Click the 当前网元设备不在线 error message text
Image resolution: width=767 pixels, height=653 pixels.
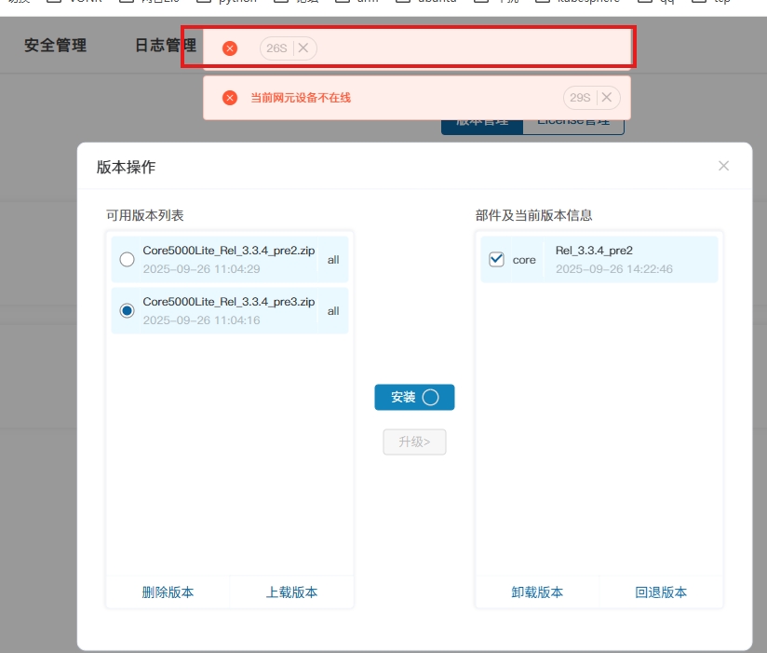[x=301, y=98]
